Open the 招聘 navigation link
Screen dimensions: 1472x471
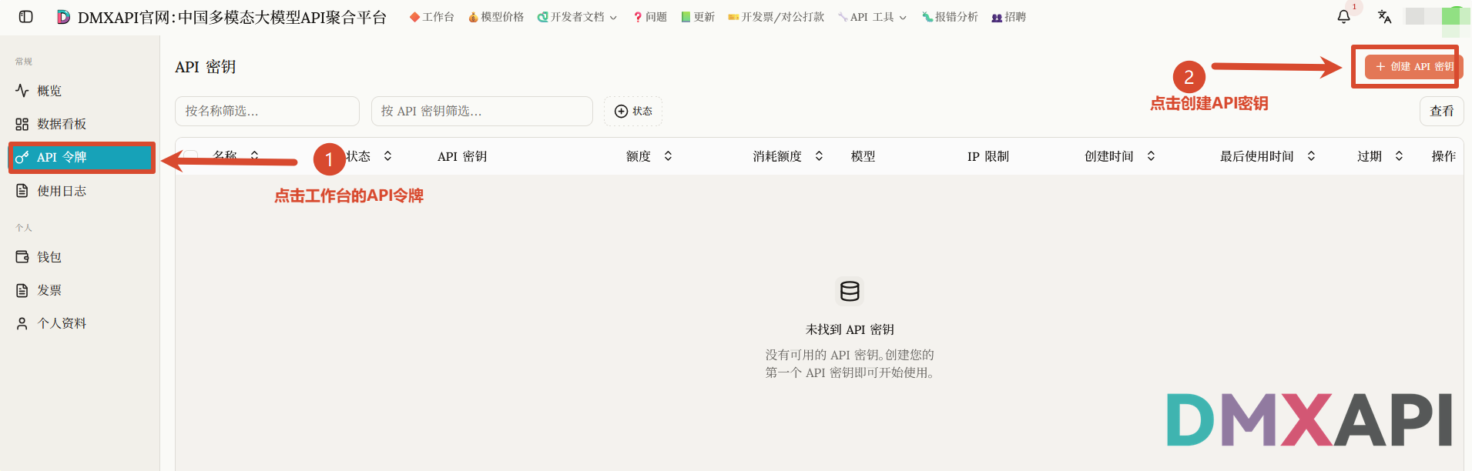(x=1008, y=17)
